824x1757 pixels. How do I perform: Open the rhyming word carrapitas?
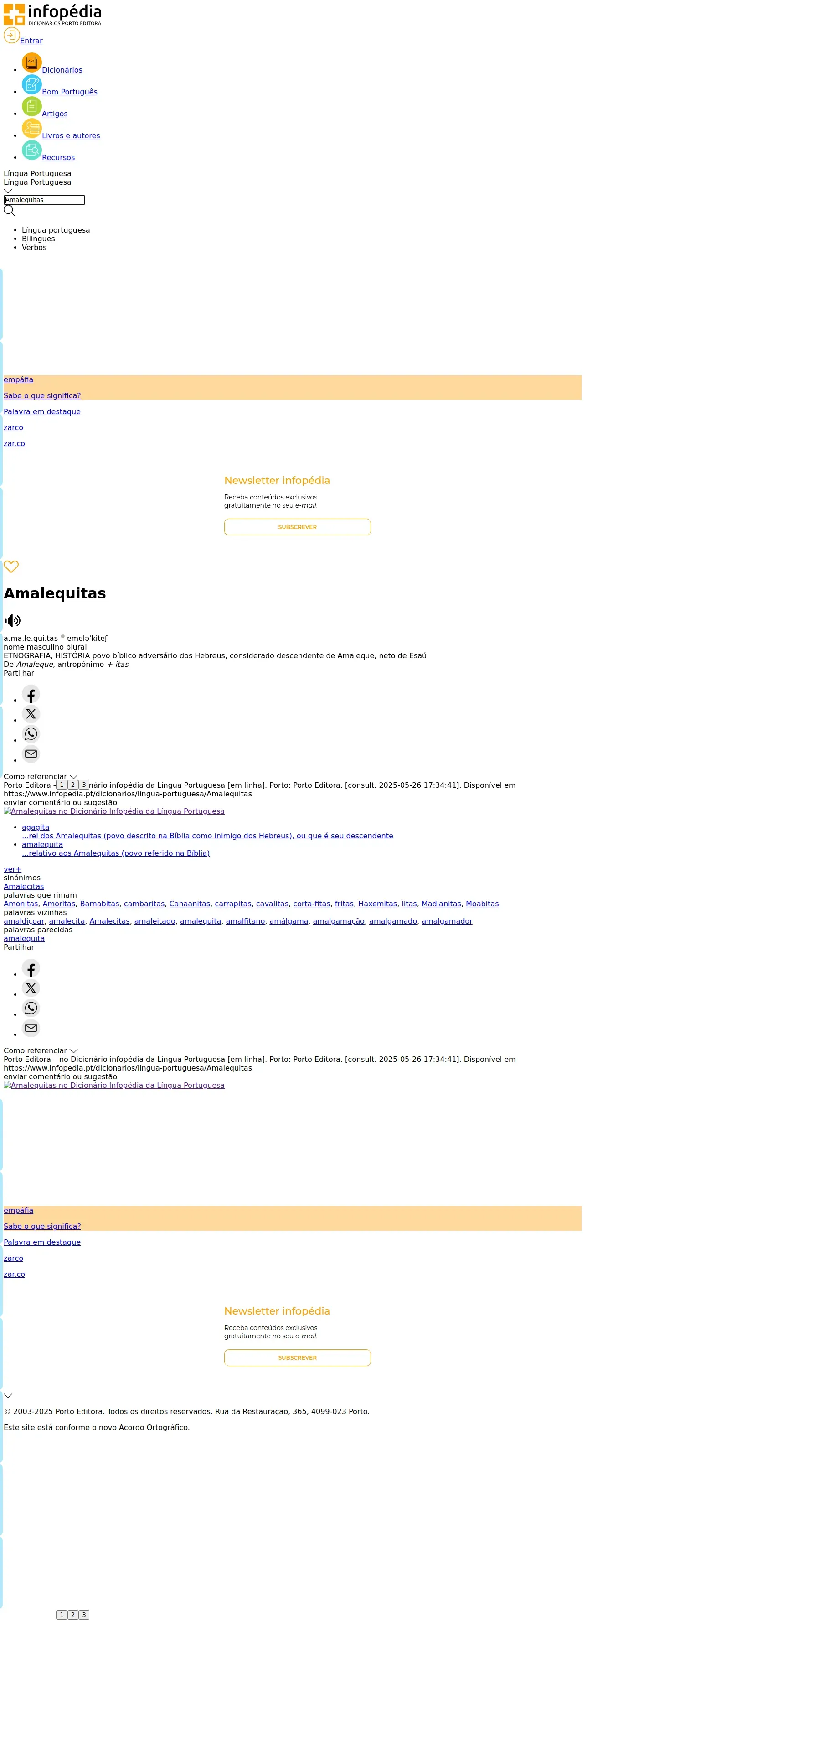pos(233,904)
